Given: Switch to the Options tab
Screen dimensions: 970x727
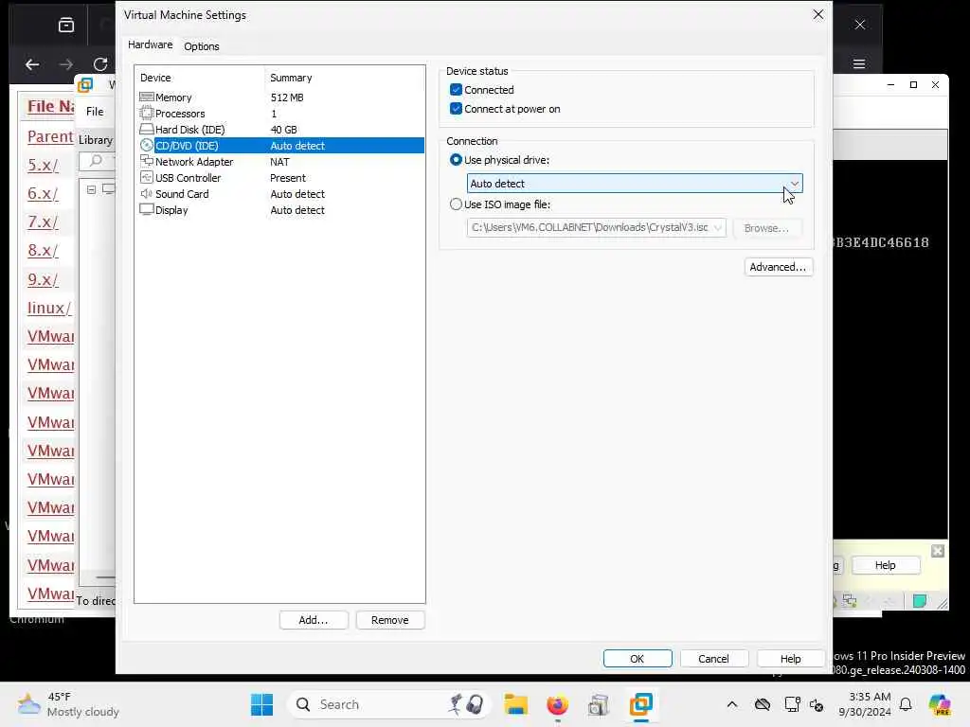Looking at the screenshot, I should point(201,45).
